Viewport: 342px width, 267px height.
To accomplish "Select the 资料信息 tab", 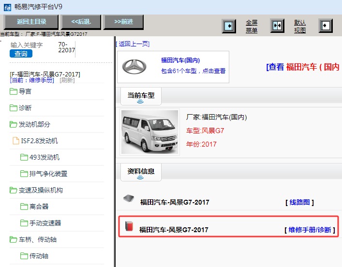I will 141,172.
